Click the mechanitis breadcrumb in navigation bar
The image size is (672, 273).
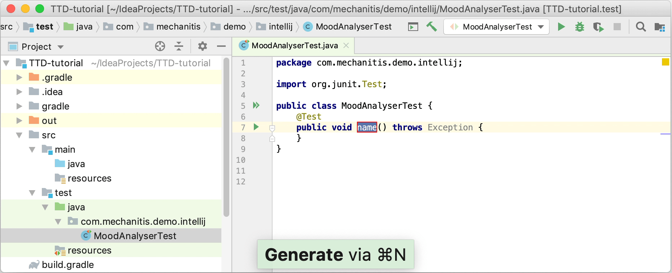pos(178,27)
